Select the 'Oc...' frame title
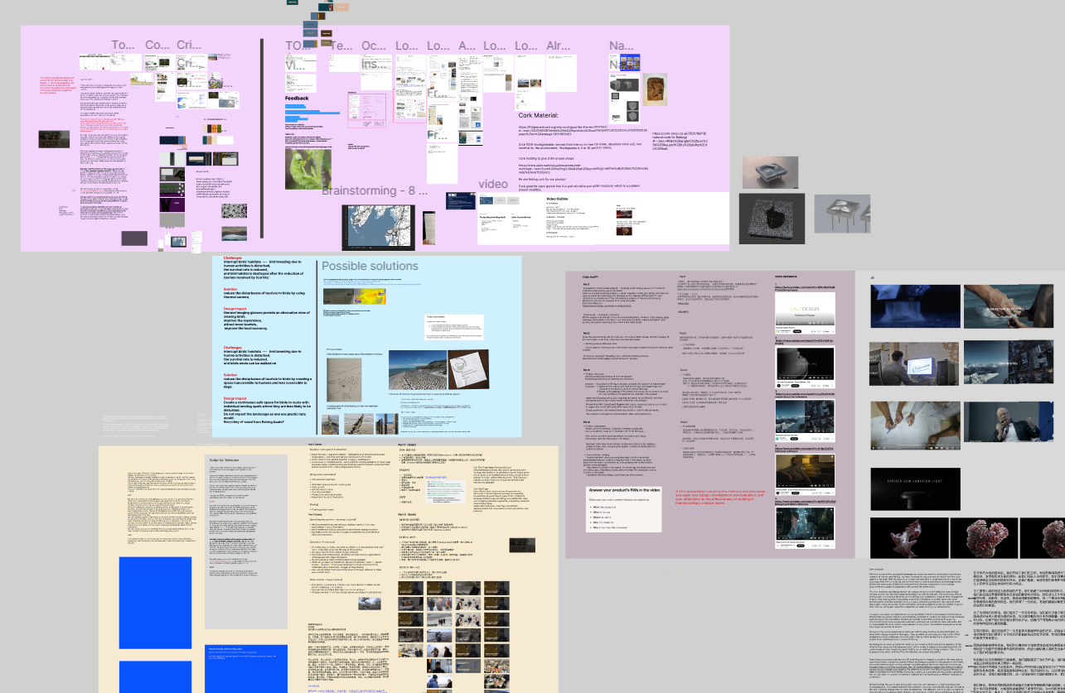This screenshot has height=693, width=1065. tap(373, 46)
